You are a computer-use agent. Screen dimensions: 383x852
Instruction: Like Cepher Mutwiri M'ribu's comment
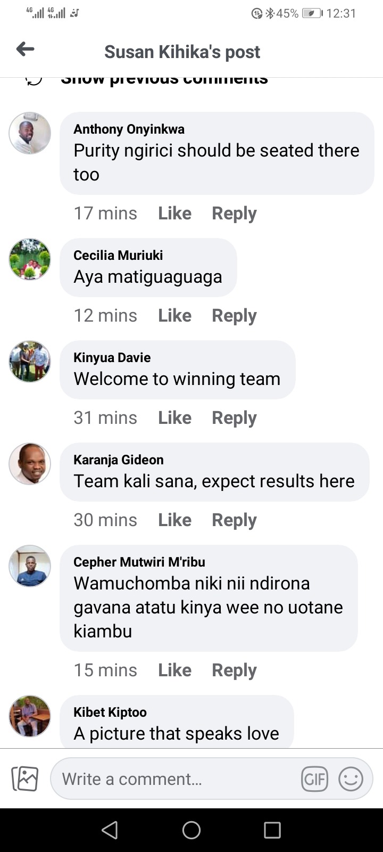[x=174, y=670]
